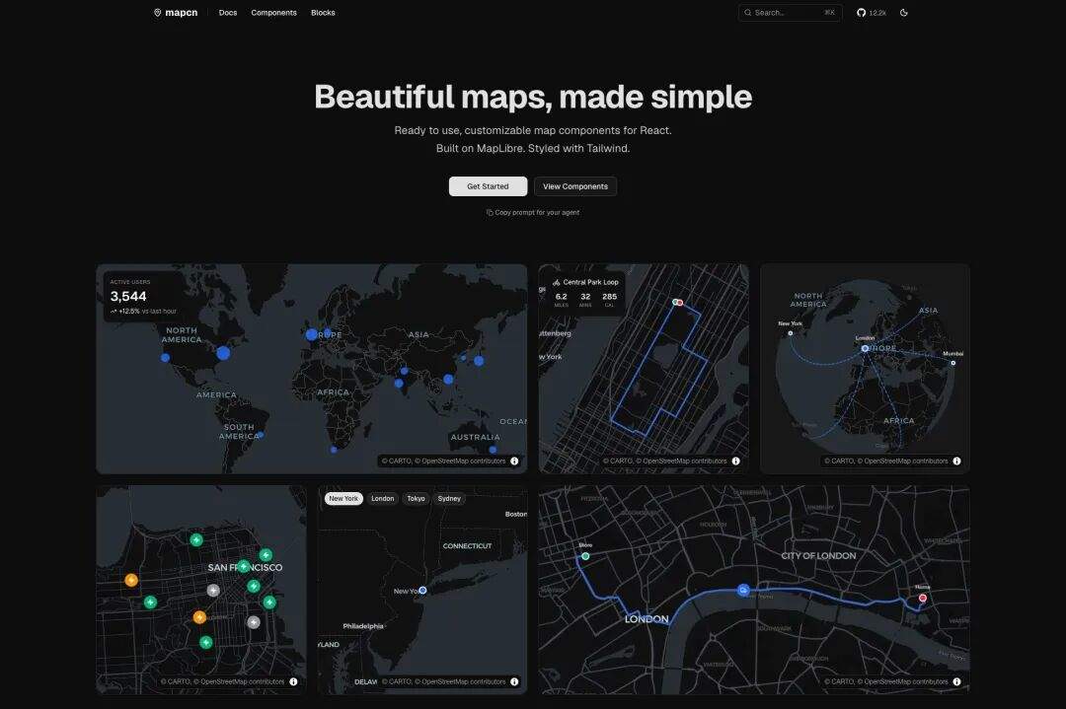Screen dimensions: 1066x709
Task: Click the Mumbai marker on the globe
Action: [x=953, y=363]
